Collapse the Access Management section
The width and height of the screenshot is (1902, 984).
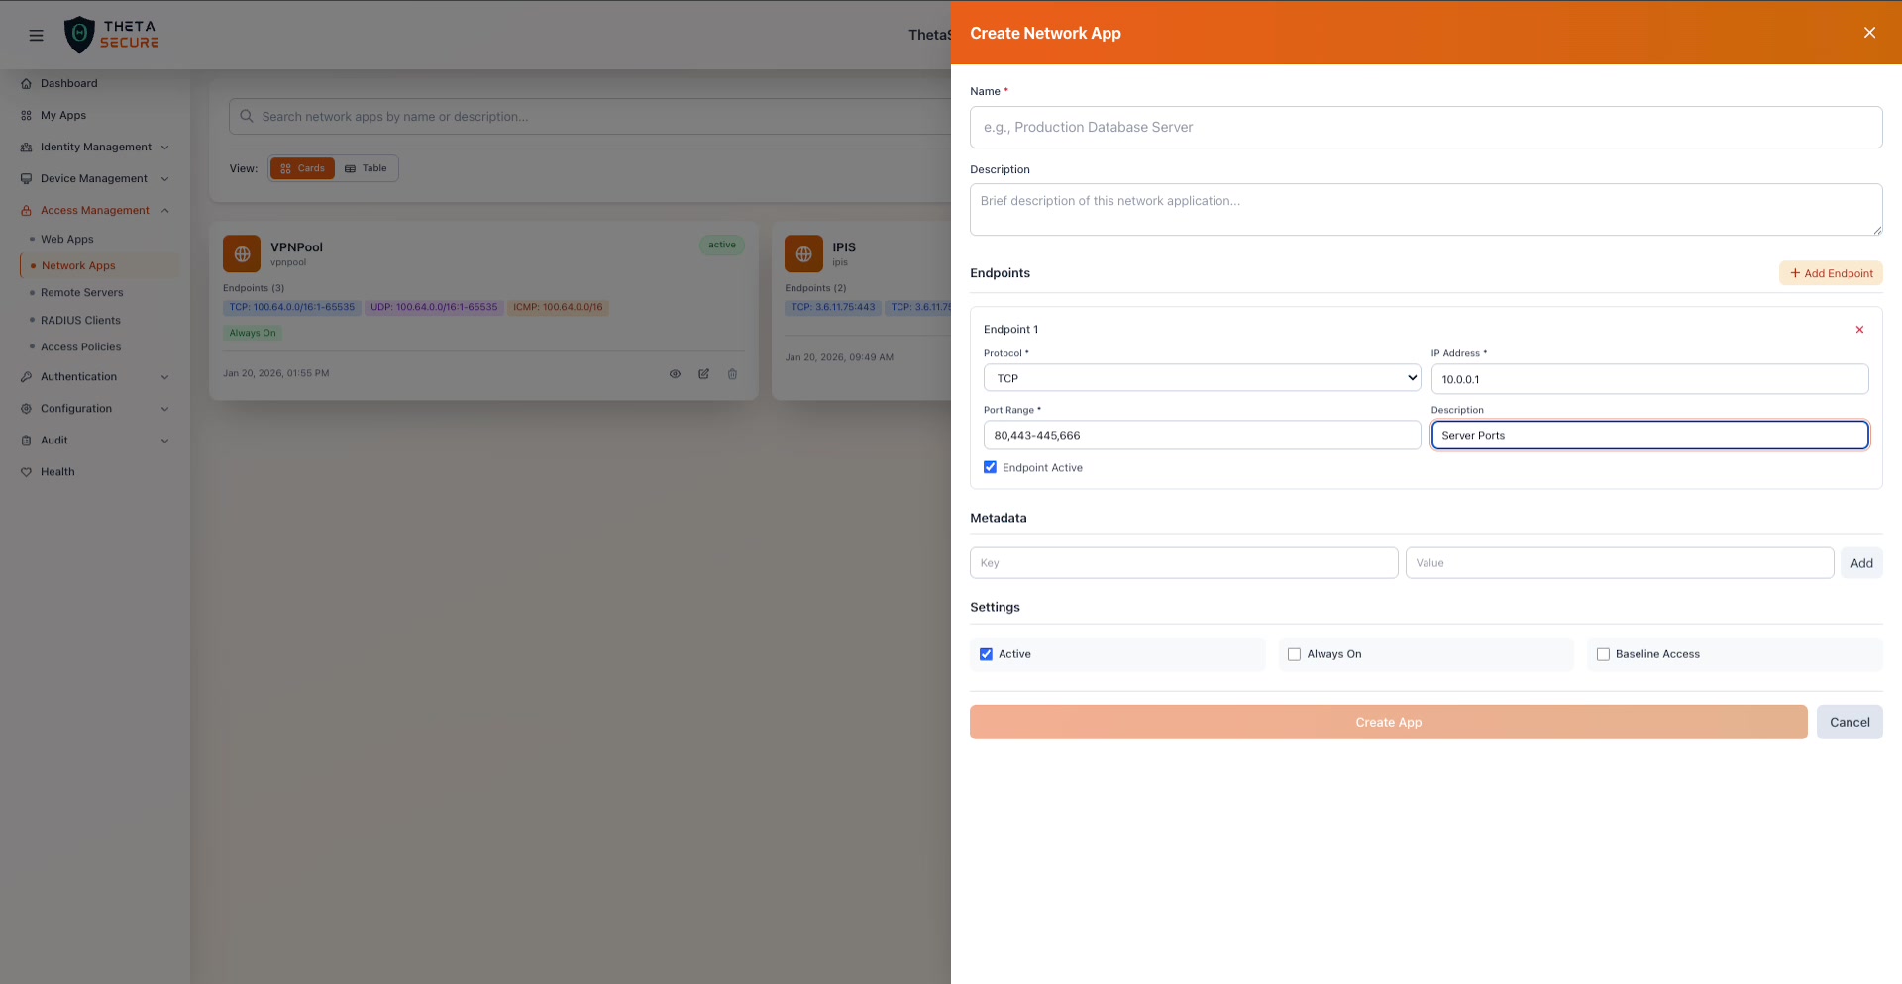pos(94,210)
